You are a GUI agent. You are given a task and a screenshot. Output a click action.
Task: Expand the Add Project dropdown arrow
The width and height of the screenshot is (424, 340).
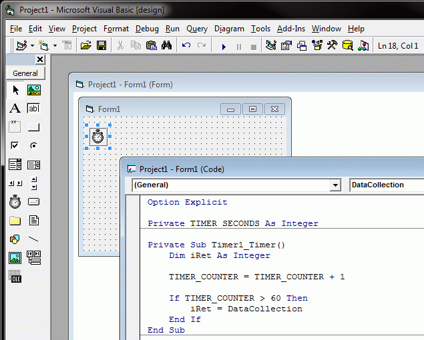click(32, 45)
